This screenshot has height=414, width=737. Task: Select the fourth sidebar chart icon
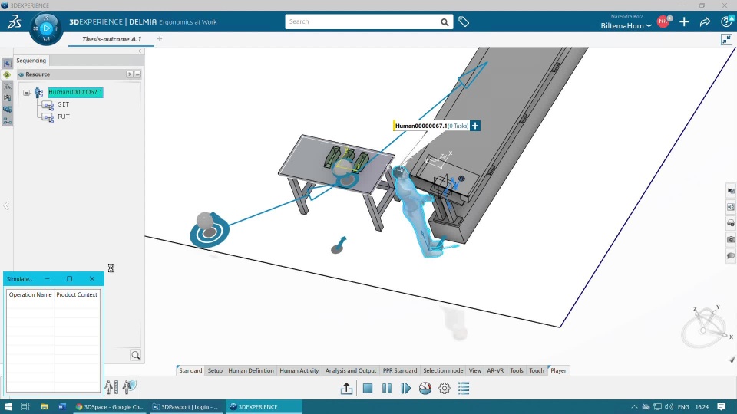click(x=7, y=97)
